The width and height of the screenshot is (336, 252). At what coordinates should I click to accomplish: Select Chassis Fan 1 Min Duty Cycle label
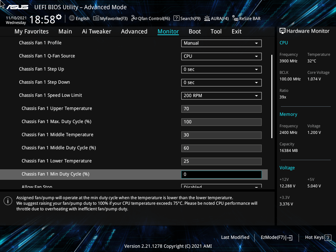pyautogui.click(x=55, y=174)
